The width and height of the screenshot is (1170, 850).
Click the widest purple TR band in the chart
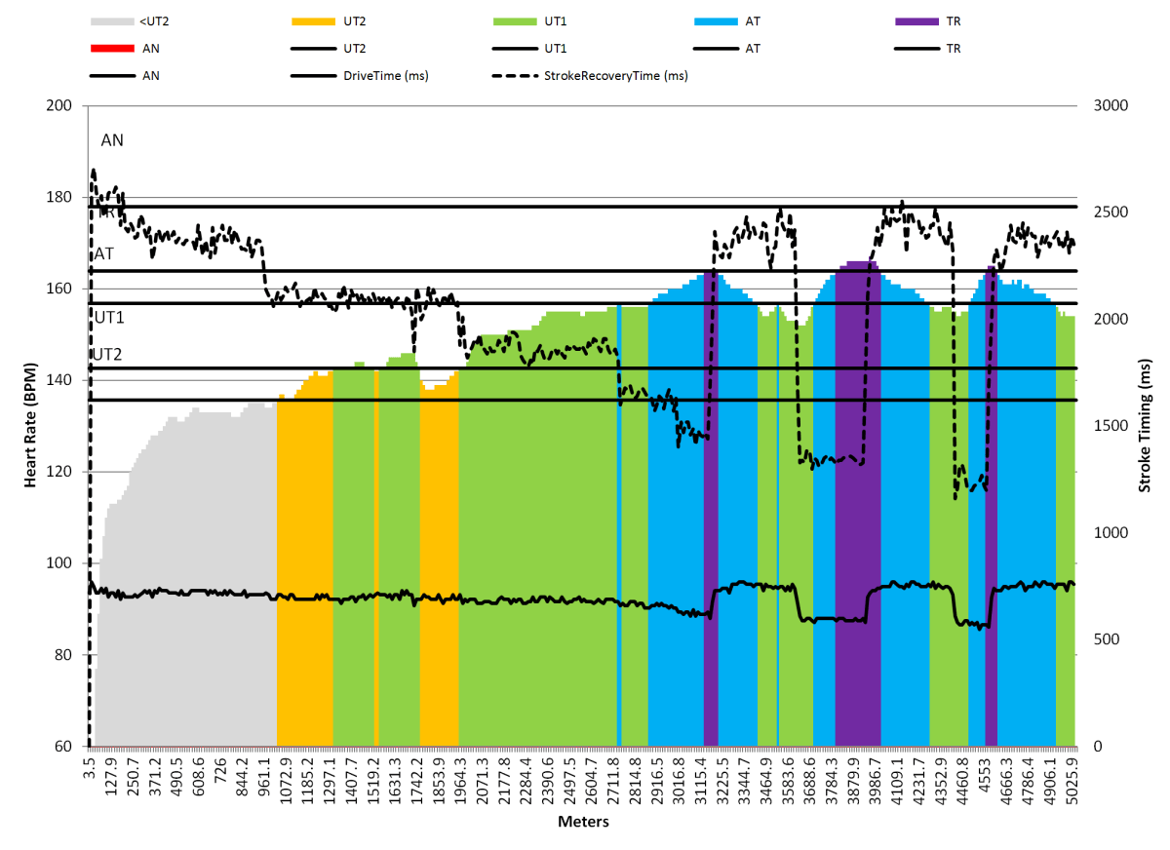pyautogui.click(x=858, y=507)
